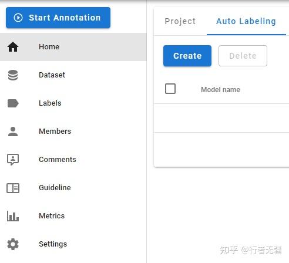This screenshot has height=263, width=289.
Task: Select the Auto Labeling tab
Action: (x=246, y=21)
